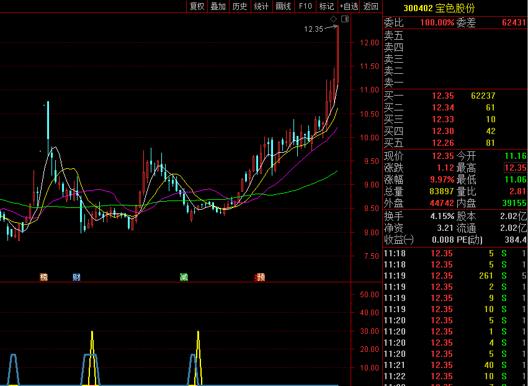Click stock title 300402 宝色股份

click(439, 8)
